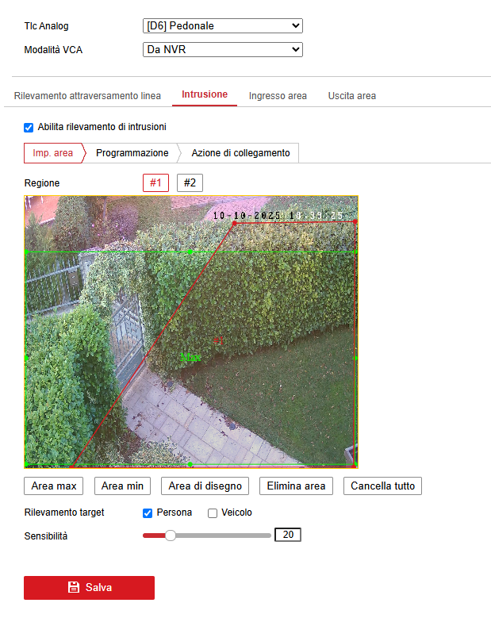
Task: Open the Uscita area tab
Action: (352, 96)
